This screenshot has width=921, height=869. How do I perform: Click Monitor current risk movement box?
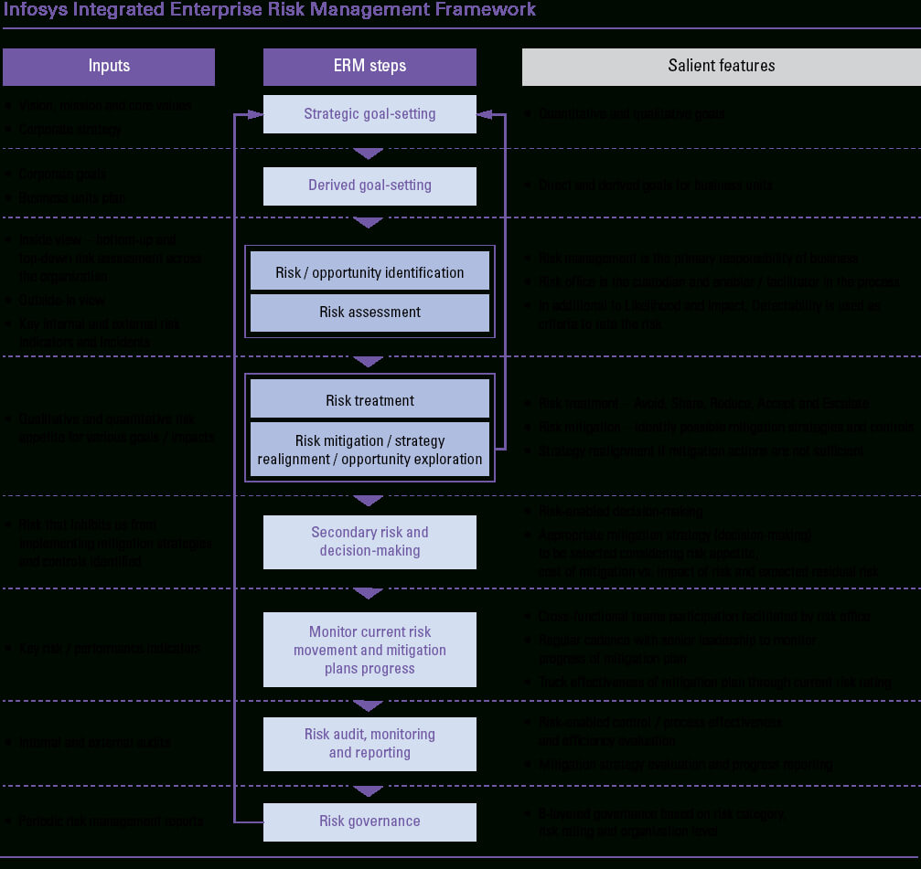(369, 650)
